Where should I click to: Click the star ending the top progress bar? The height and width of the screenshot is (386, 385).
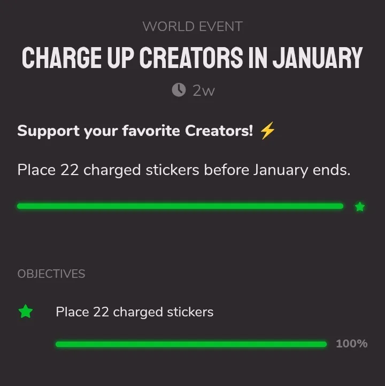[360, 207]
